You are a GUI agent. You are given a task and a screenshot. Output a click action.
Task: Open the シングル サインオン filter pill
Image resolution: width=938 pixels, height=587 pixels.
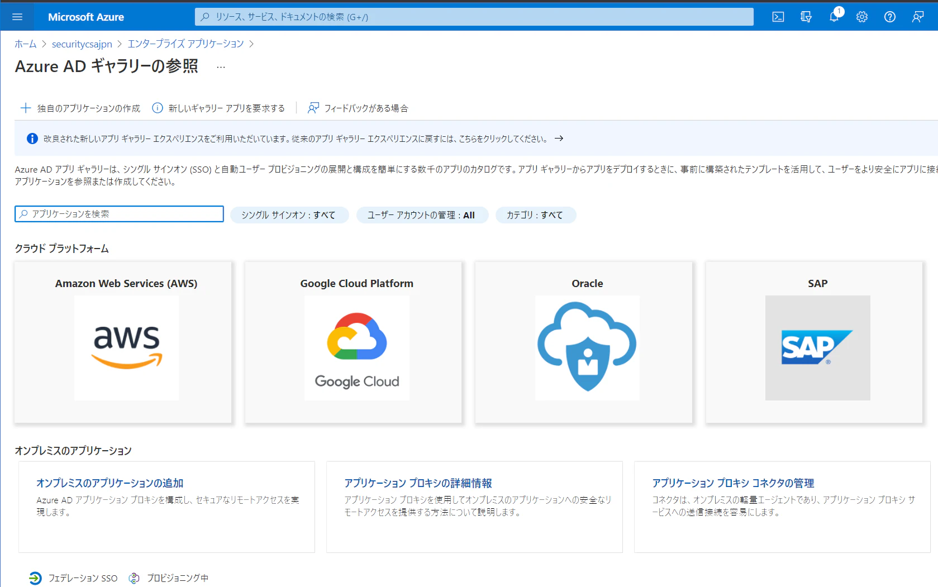(x=288, y=215)
